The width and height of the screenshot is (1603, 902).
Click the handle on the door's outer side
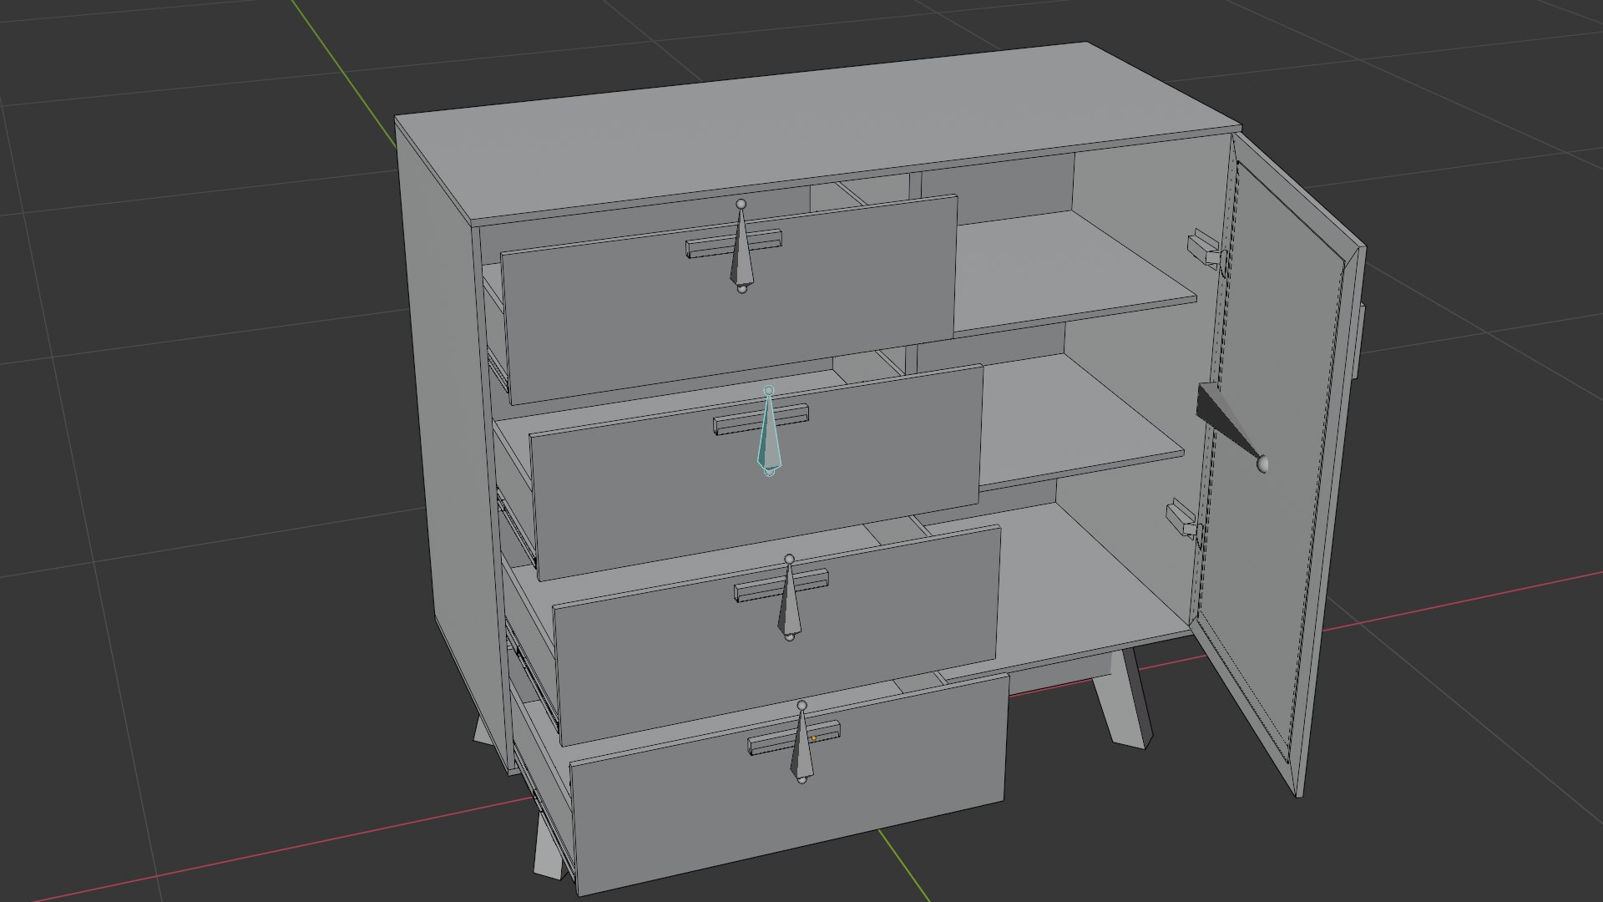tap(1361, 340)
